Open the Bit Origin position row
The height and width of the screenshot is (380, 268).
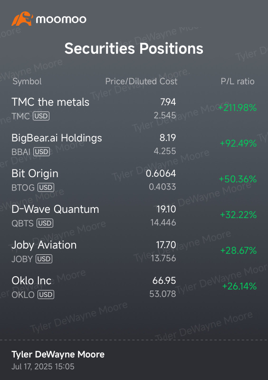pos(134,180)
